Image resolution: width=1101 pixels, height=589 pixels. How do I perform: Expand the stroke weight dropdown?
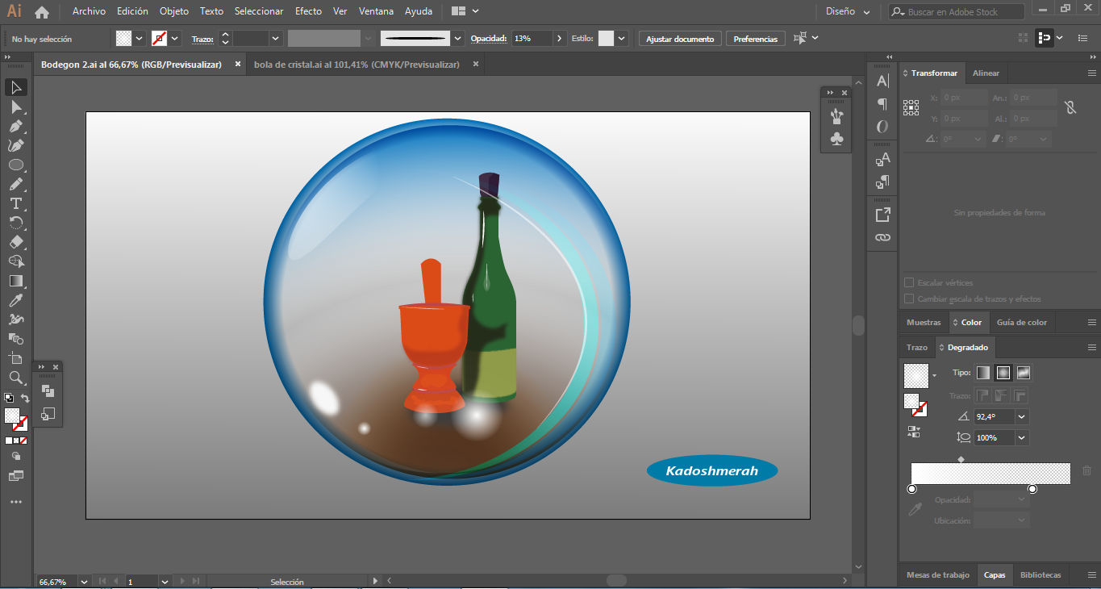pos(276,39)
